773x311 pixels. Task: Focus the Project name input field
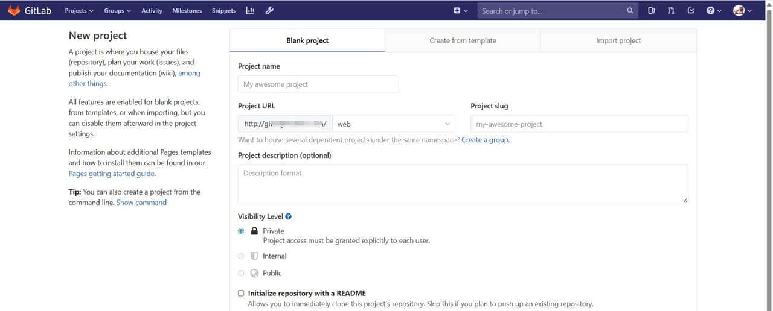(318, 84)
